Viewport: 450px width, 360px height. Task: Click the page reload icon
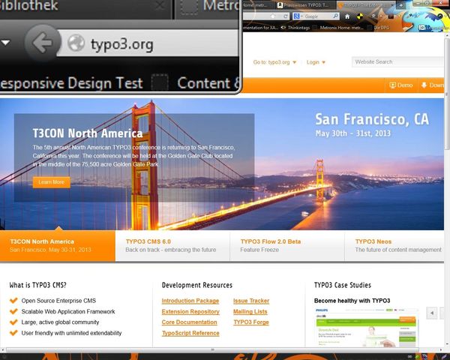coord(286,16)
